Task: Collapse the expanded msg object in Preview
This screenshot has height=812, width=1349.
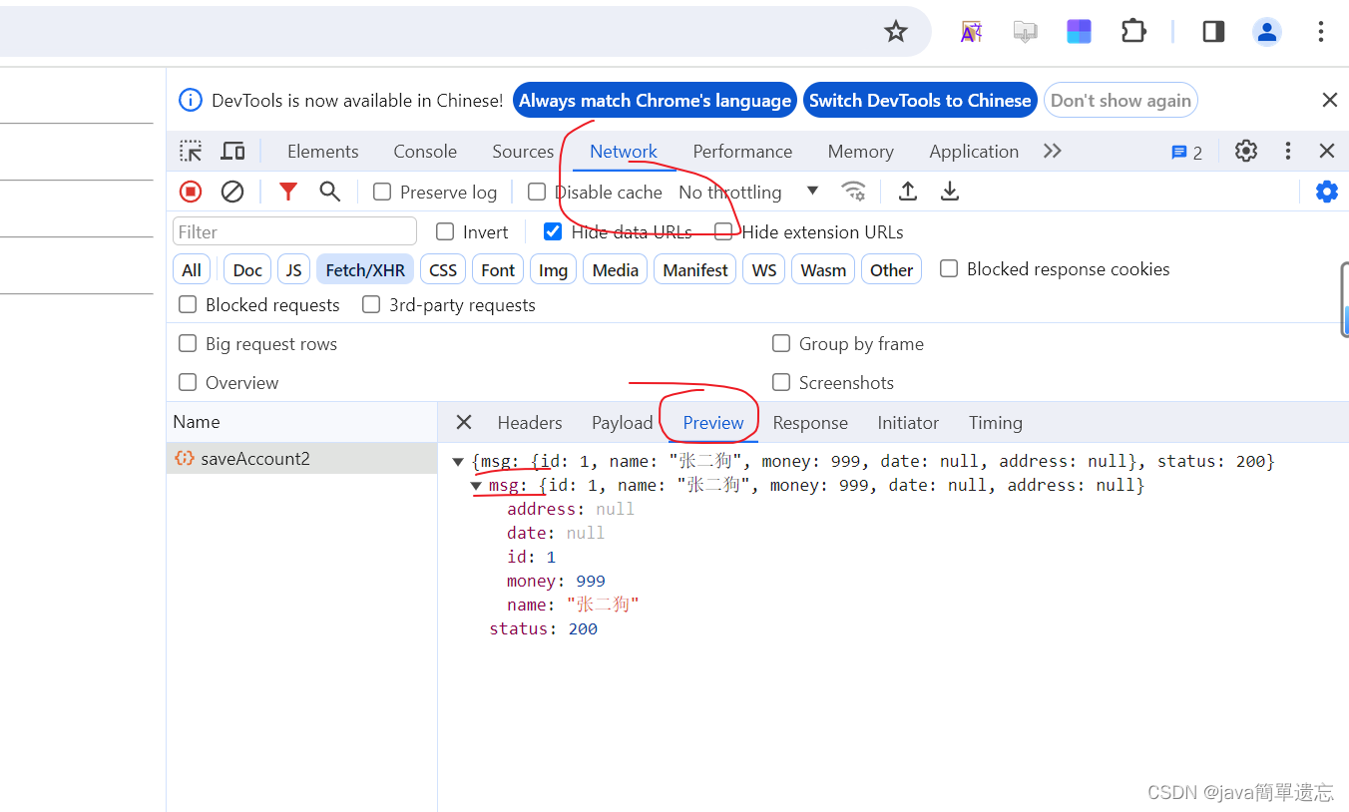Action: [x=477, y=485]
